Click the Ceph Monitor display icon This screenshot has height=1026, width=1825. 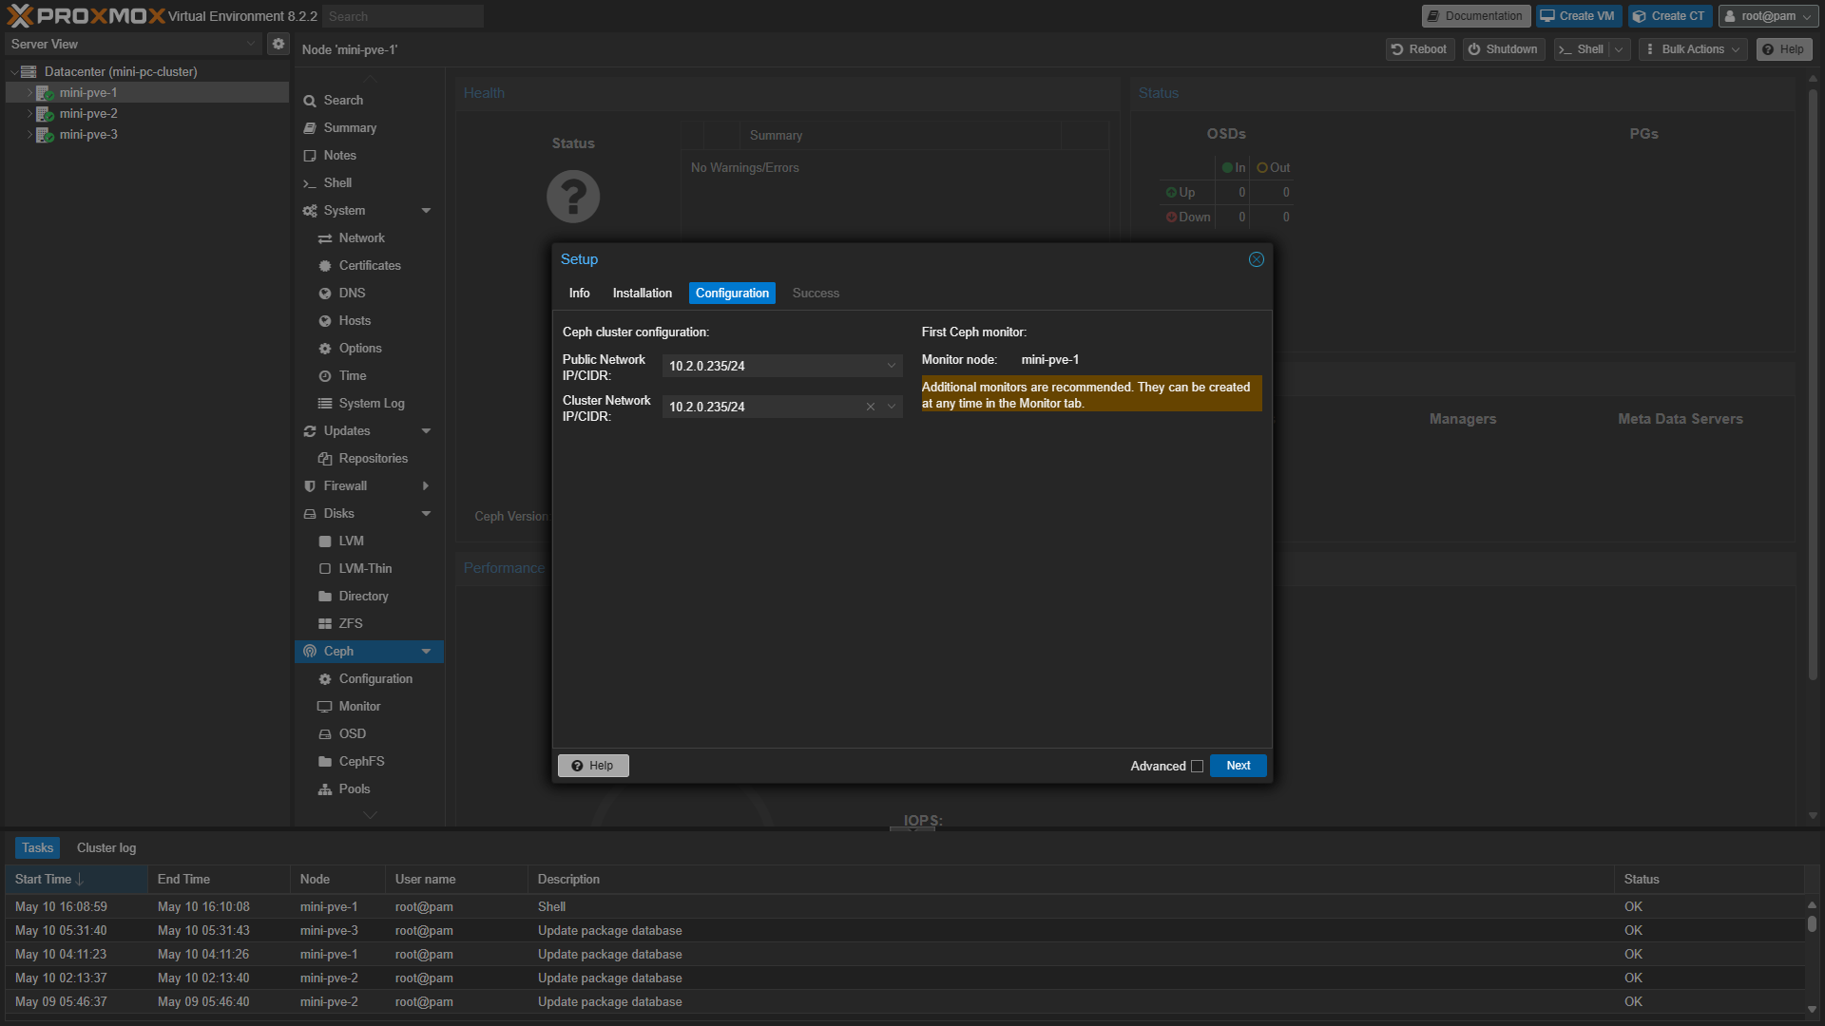[325, 707]
